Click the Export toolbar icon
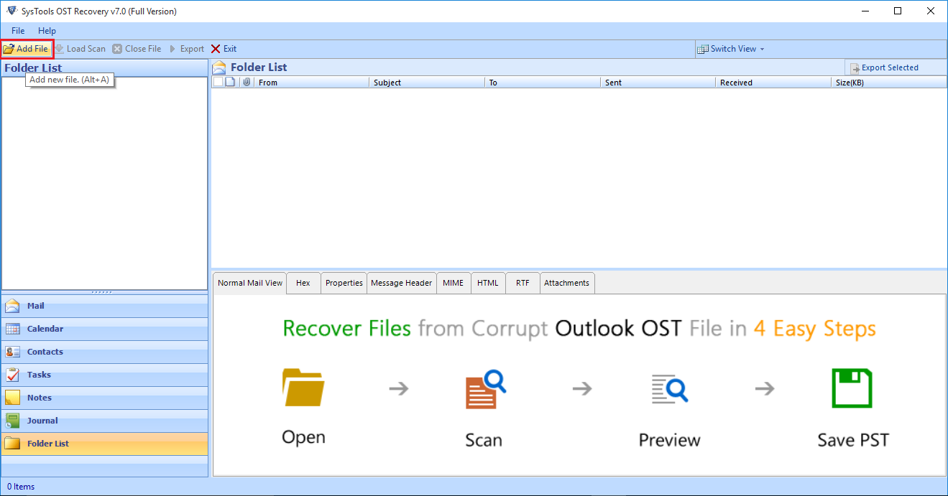Viewport: 948px width, 496px height. (x=172, y=49)
